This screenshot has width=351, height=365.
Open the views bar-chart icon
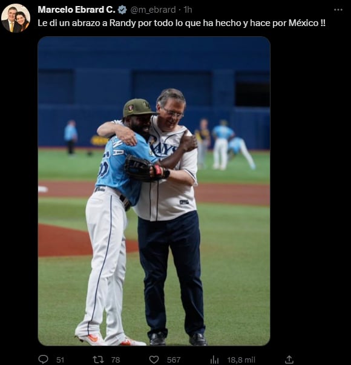tap(214, 360)
